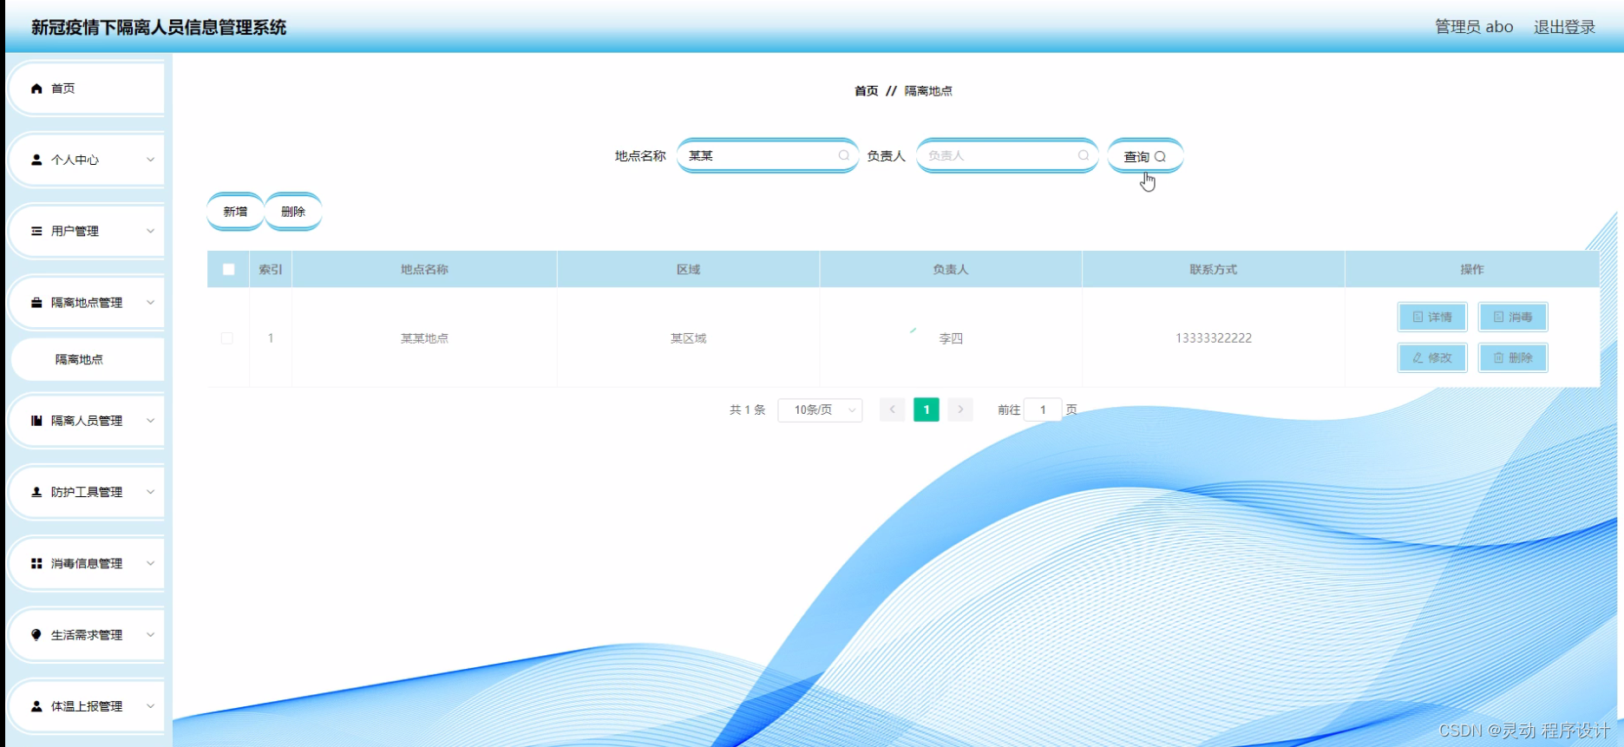
Task: Click the 前往 page number input
Action: pos(1043,410)
